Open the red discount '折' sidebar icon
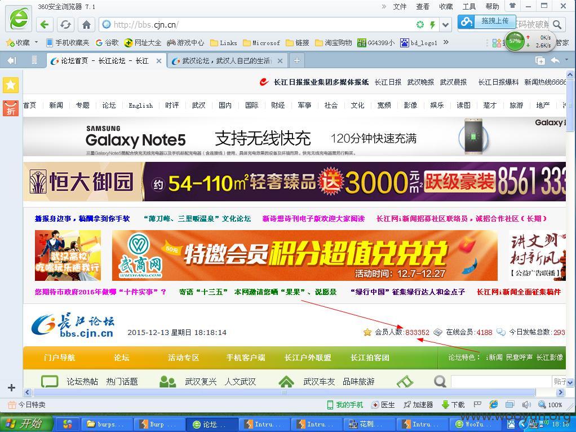The width and height of the screenshot is (576, 432). point(11,108)
